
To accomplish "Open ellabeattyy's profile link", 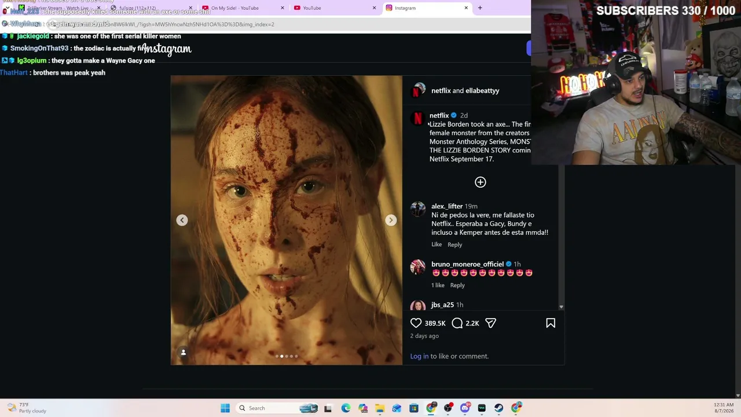I will (482, 91).
